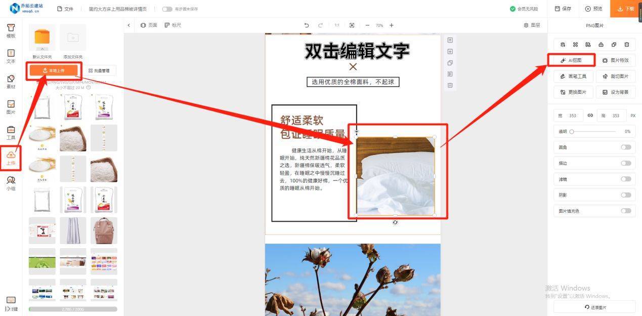642x316 pixels.
Task: Click the third arrange icon in PNG panel
Action: 588,45
